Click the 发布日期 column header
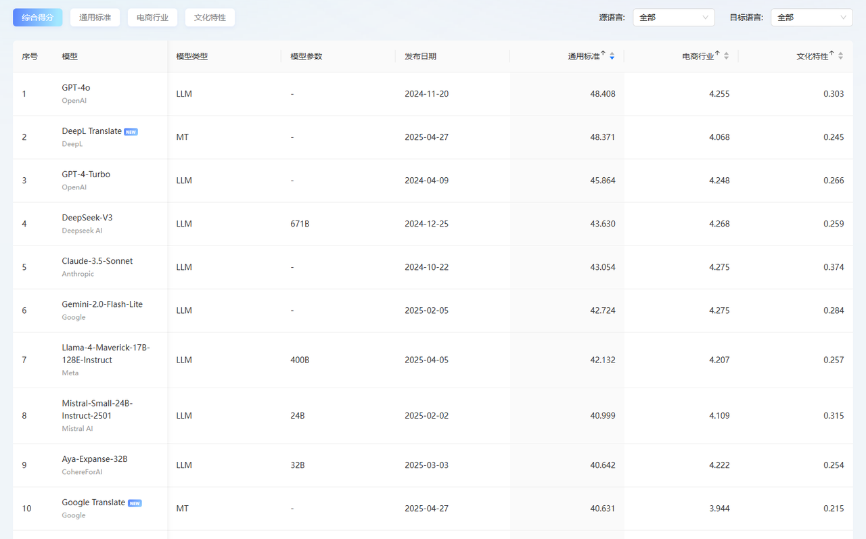The width and height of the screenshot is (866, 539). 421,56
